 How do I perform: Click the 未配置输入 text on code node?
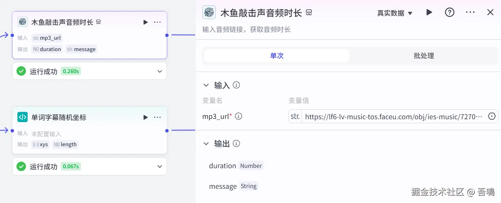coord(46,134)
